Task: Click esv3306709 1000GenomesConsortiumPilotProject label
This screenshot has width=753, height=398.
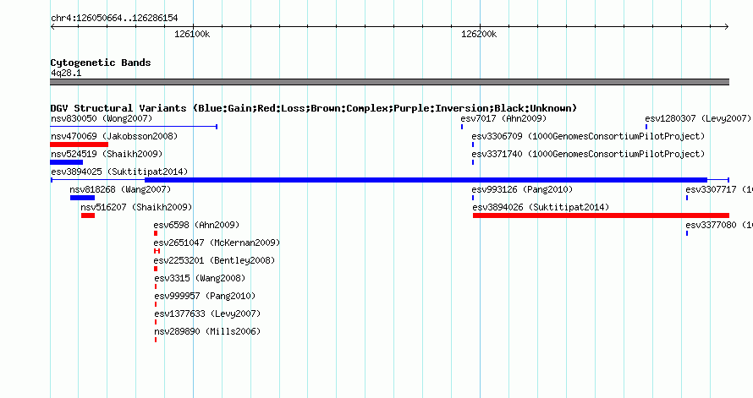Action: coord(588,136)
